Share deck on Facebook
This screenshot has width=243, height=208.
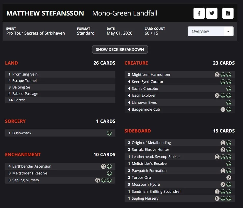(x=199, y=13)
